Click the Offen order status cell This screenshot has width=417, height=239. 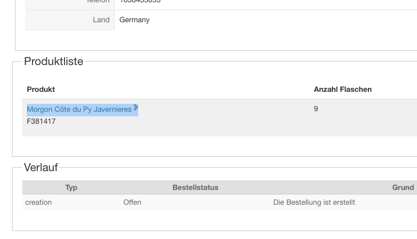click(x=132, y=202)
